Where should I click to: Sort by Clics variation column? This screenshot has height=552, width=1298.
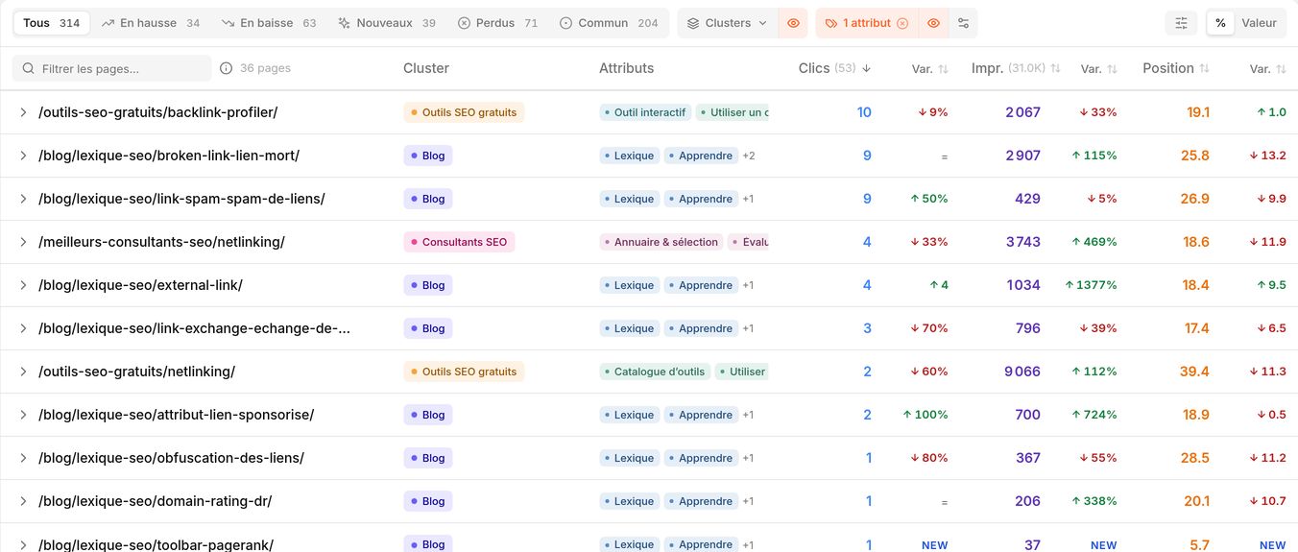click(x=930, y=69)
